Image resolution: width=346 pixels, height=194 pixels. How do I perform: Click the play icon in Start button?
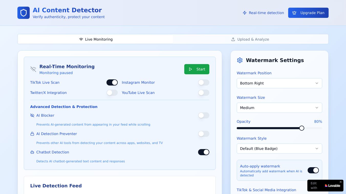coord(190,69)
